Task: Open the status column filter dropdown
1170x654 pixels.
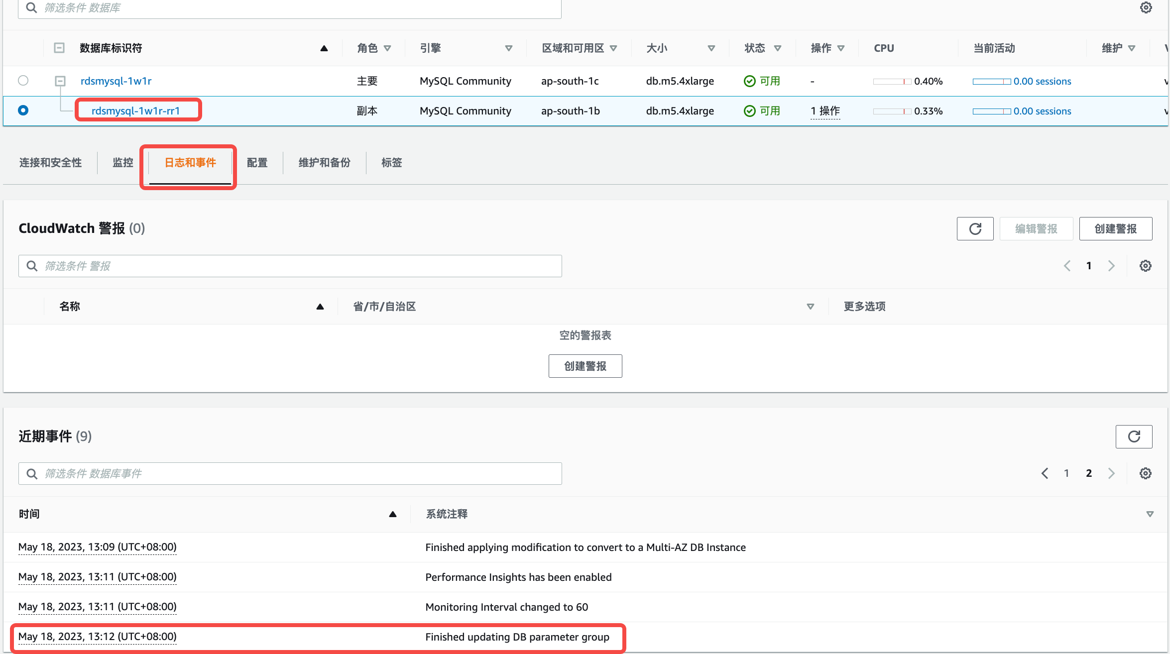Action: pos(777,48)
